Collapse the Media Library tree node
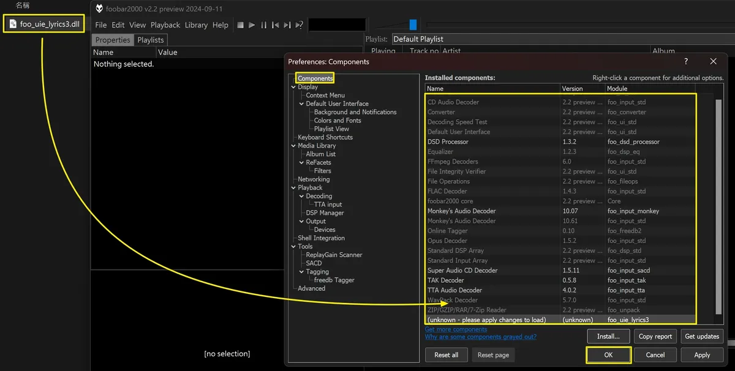Viewport: 735px width, 371px height. [294, 146]
